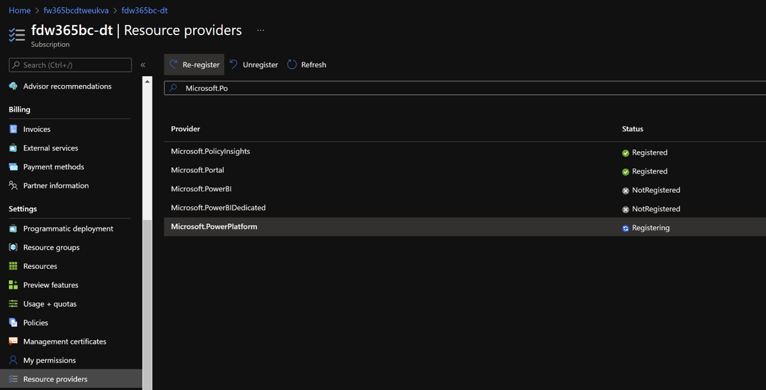
Task: Click the My permissions person icon
Action: coord(13,360)
